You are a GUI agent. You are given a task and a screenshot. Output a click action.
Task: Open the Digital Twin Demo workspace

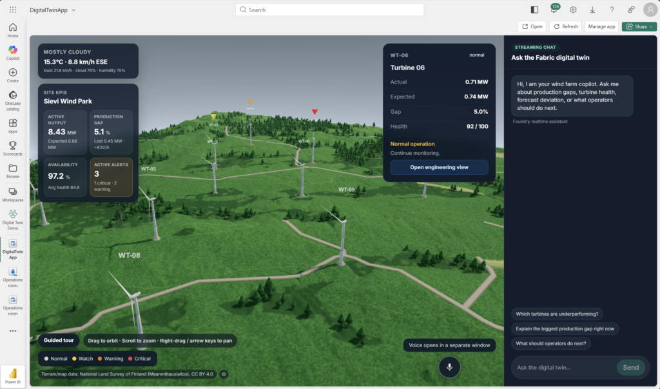pyautogui.click(x=13, y=220)
